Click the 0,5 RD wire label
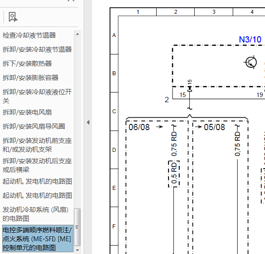 point(174,173)
